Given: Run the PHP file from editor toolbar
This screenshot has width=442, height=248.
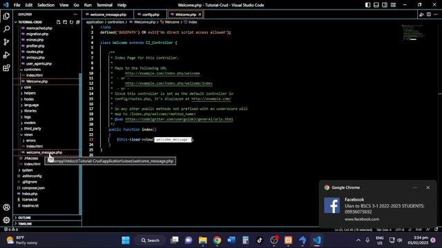Looking at the screenshot, I should tap(421, 14).
